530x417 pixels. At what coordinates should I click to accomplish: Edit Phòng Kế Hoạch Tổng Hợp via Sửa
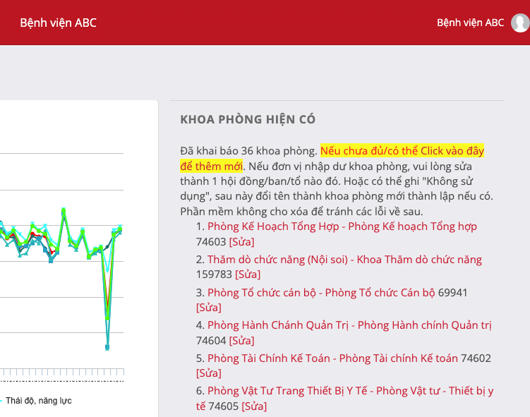[x=242, y=241]
